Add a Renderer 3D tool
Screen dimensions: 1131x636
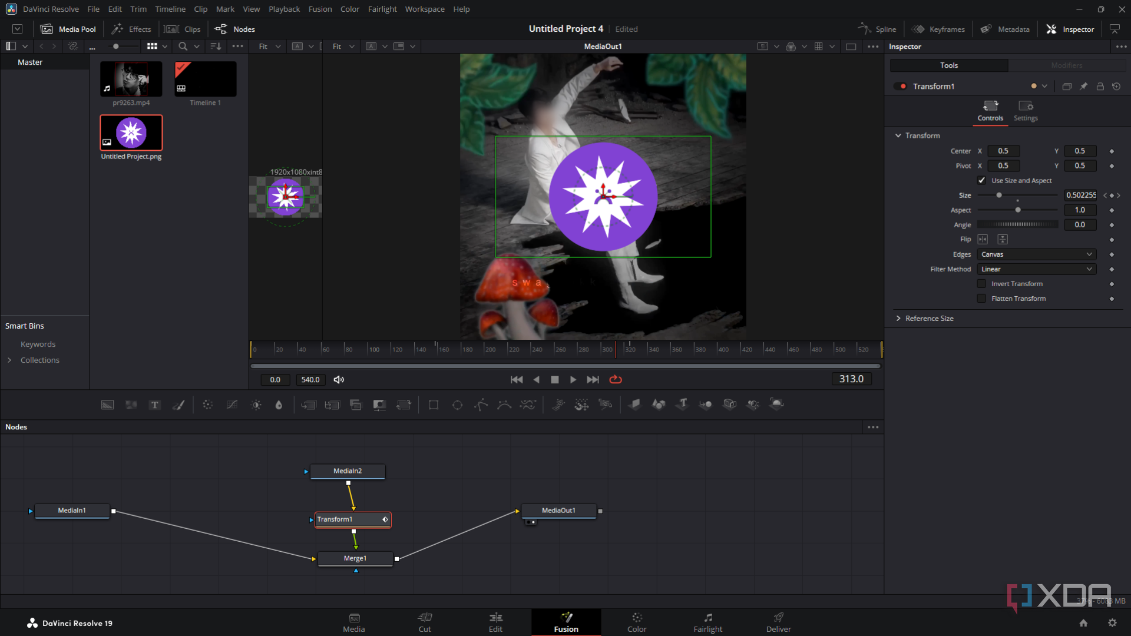pyautogui.click(x=777, y=405)
